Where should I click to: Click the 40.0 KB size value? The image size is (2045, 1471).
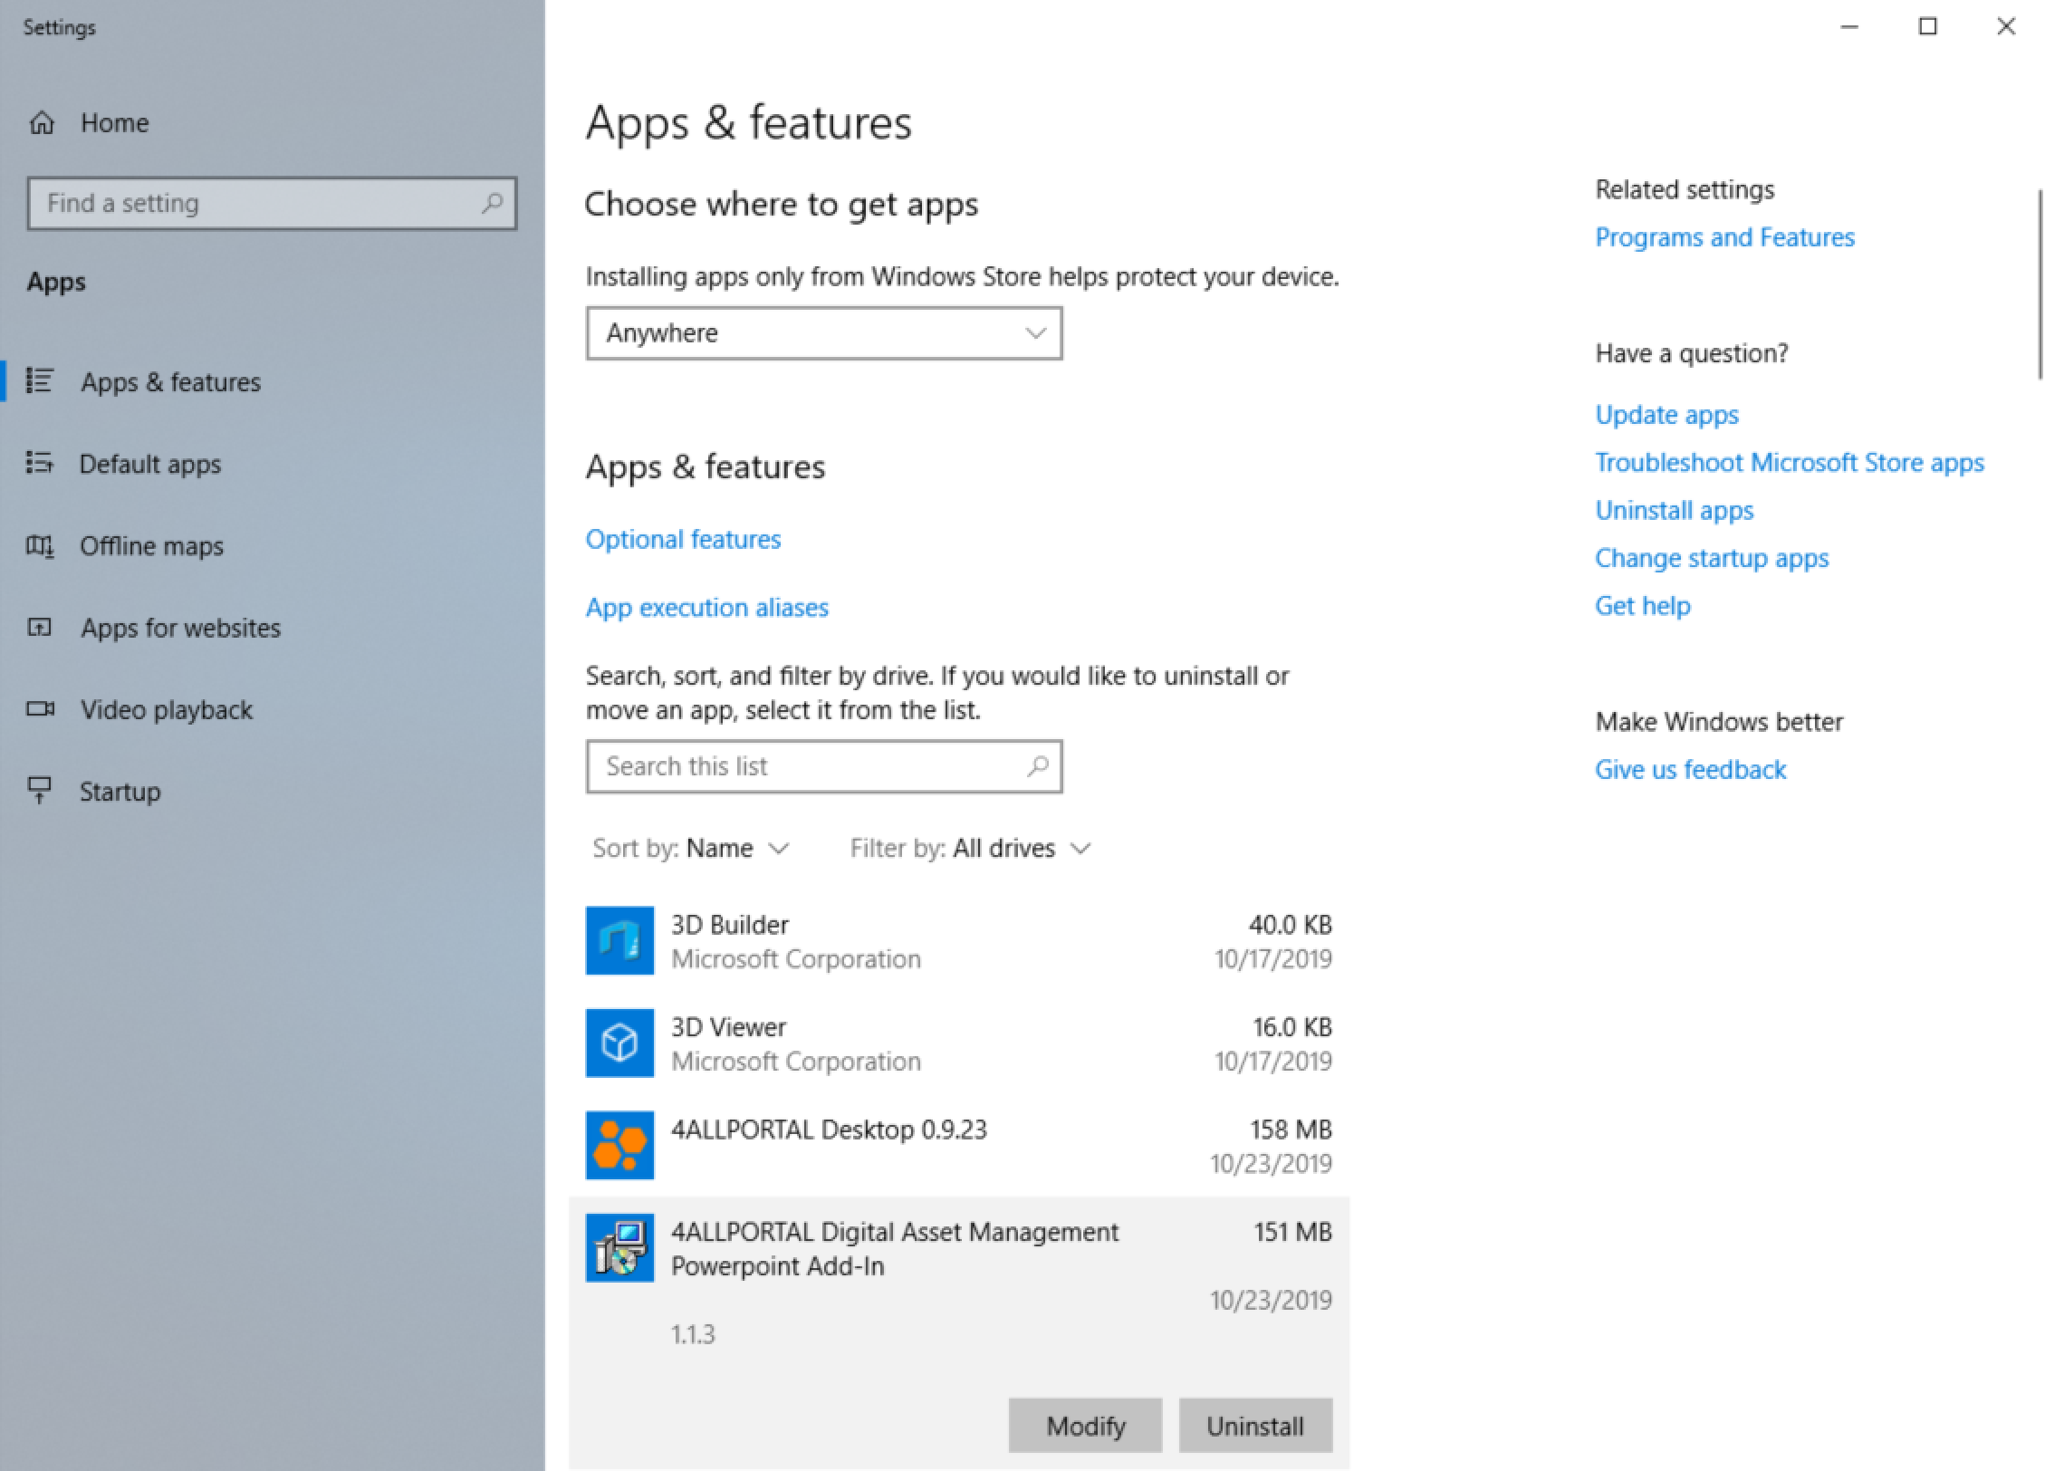1290,925
